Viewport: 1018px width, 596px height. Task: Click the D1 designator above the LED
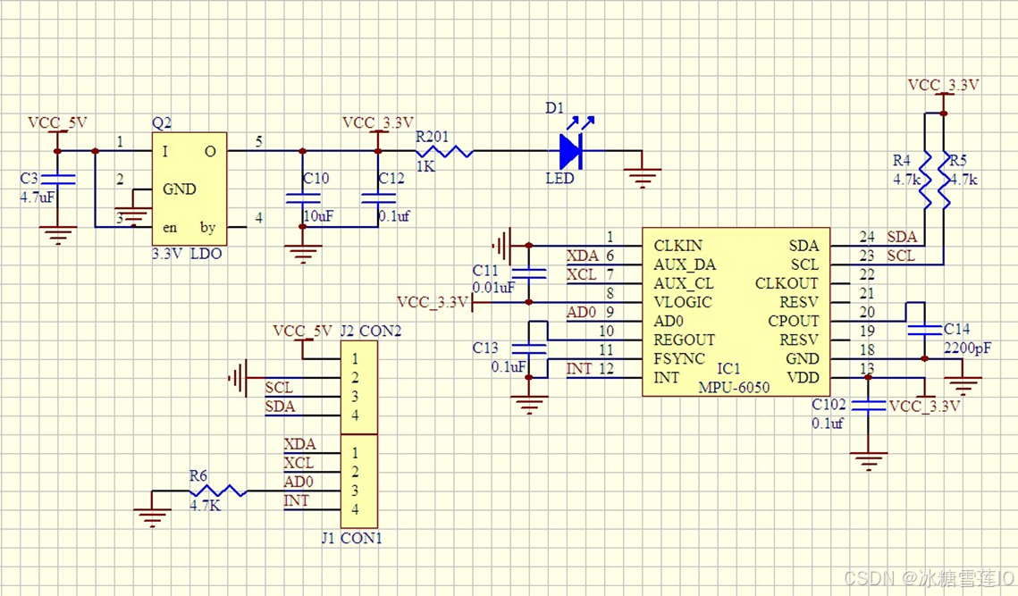click(555, 108)
